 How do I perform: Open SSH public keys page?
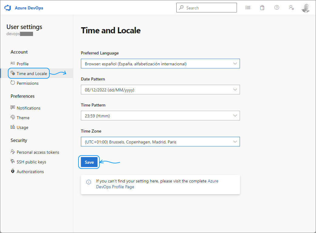[x=37, y=162]
